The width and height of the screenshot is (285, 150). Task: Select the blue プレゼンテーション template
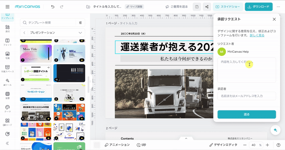[36, 93]
